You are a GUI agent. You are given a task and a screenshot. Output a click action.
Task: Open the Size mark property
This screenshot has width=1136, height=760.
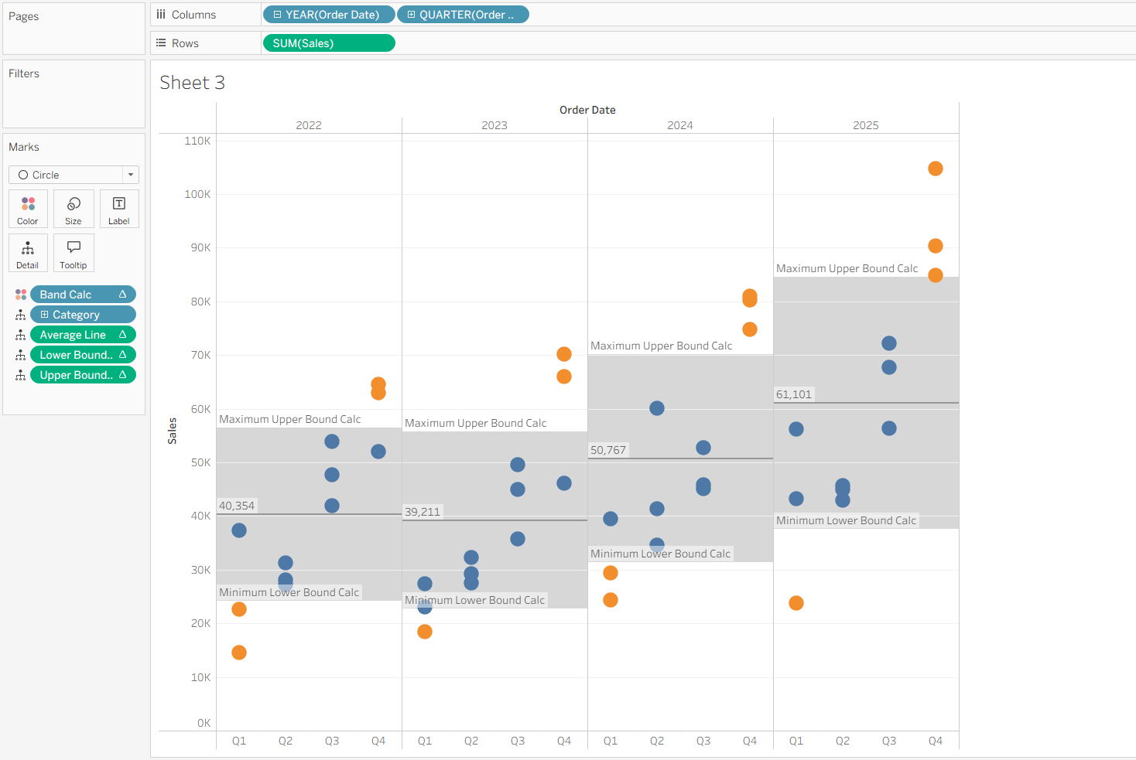click(74, 209)
